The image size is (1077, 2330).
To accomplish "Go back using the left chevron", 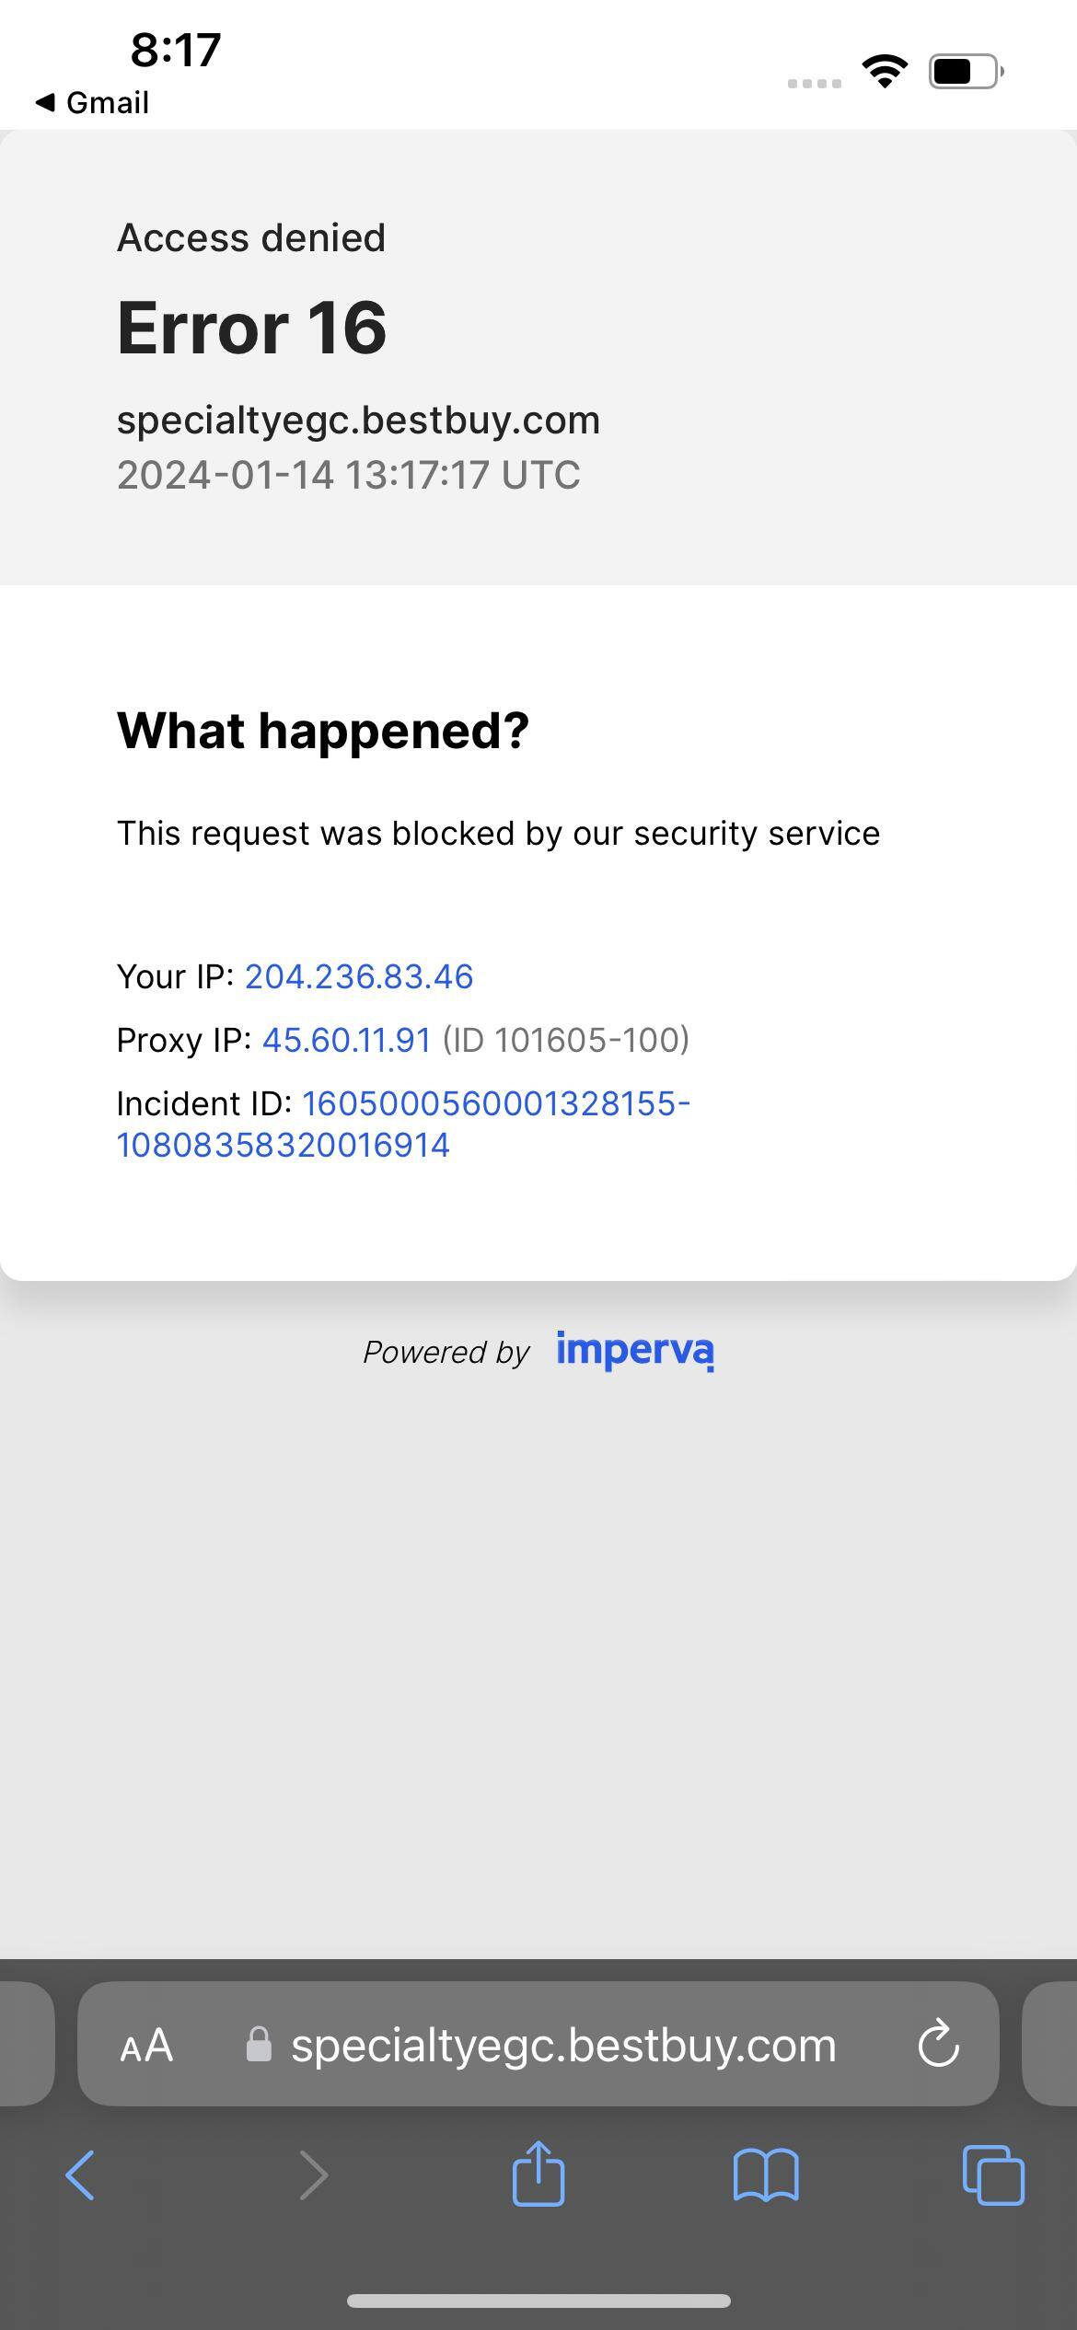I will (80, 2176).
